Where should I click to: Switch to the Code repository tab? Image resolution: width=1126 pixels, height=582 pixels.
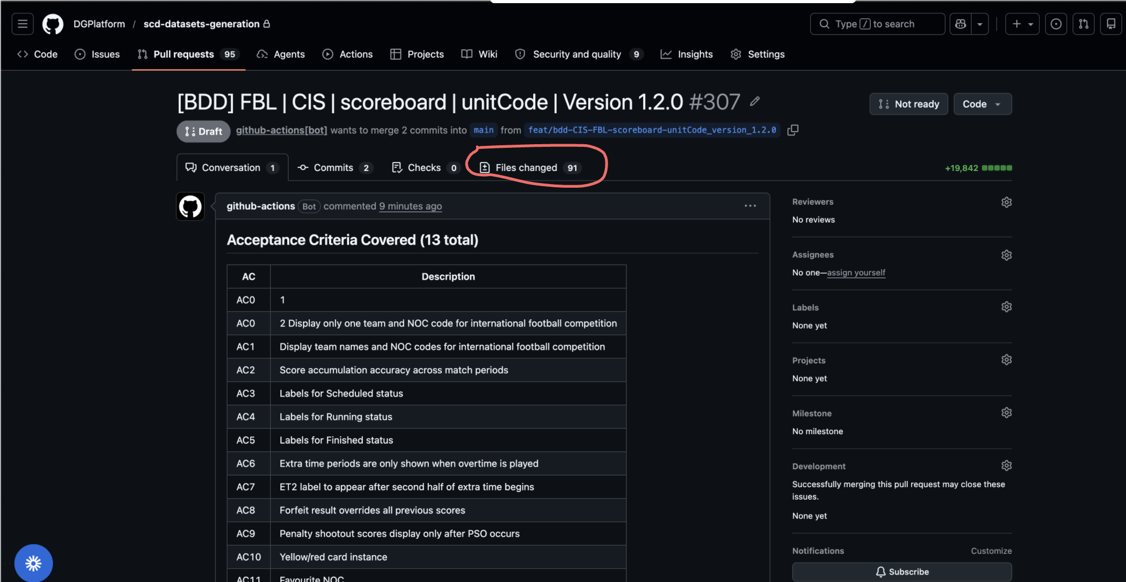click(38, 54)
